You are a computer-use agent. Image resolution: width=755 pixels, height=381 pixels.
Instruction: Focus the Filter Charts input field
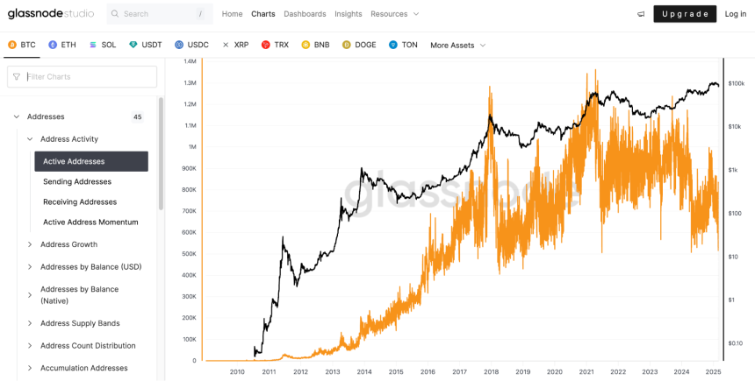coord(82,77)
